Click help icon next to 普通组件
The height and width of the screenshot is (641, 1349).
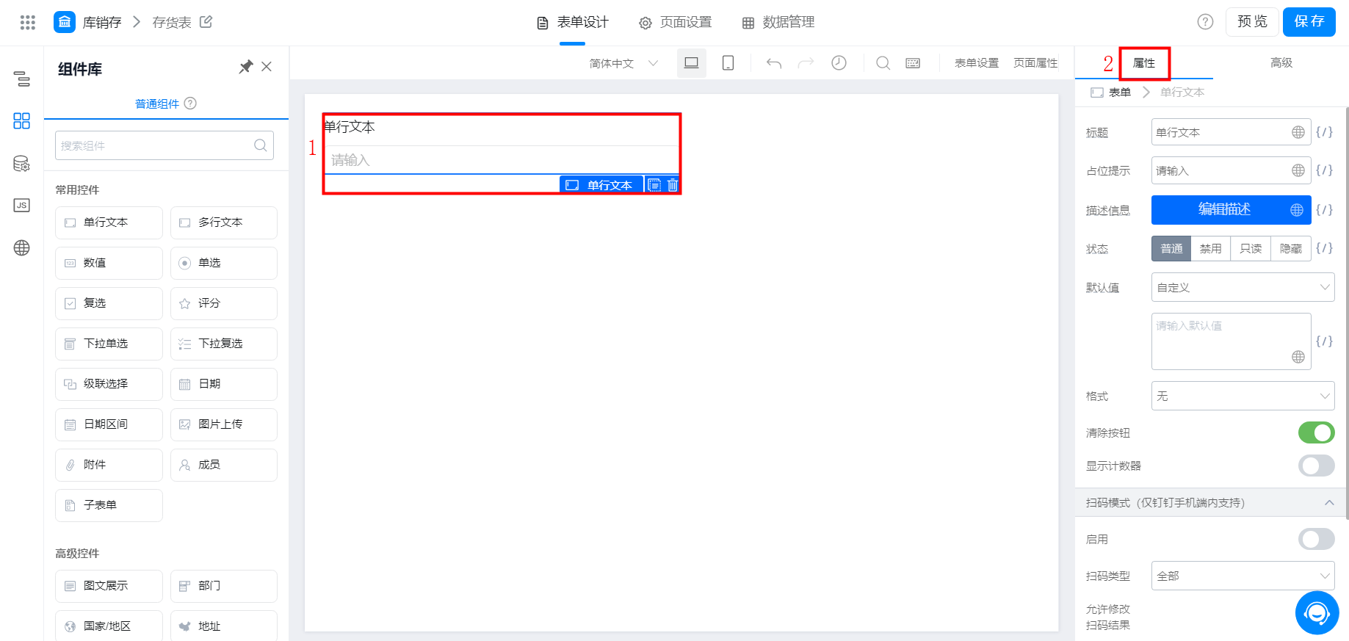point(190,104)
